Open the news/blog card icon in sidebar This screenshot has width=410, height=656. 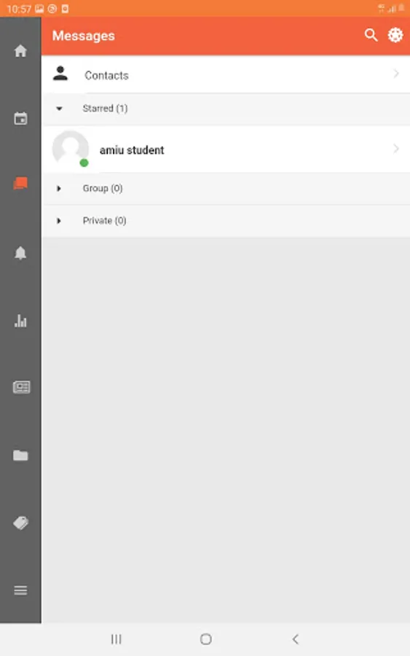click(21, 387)
